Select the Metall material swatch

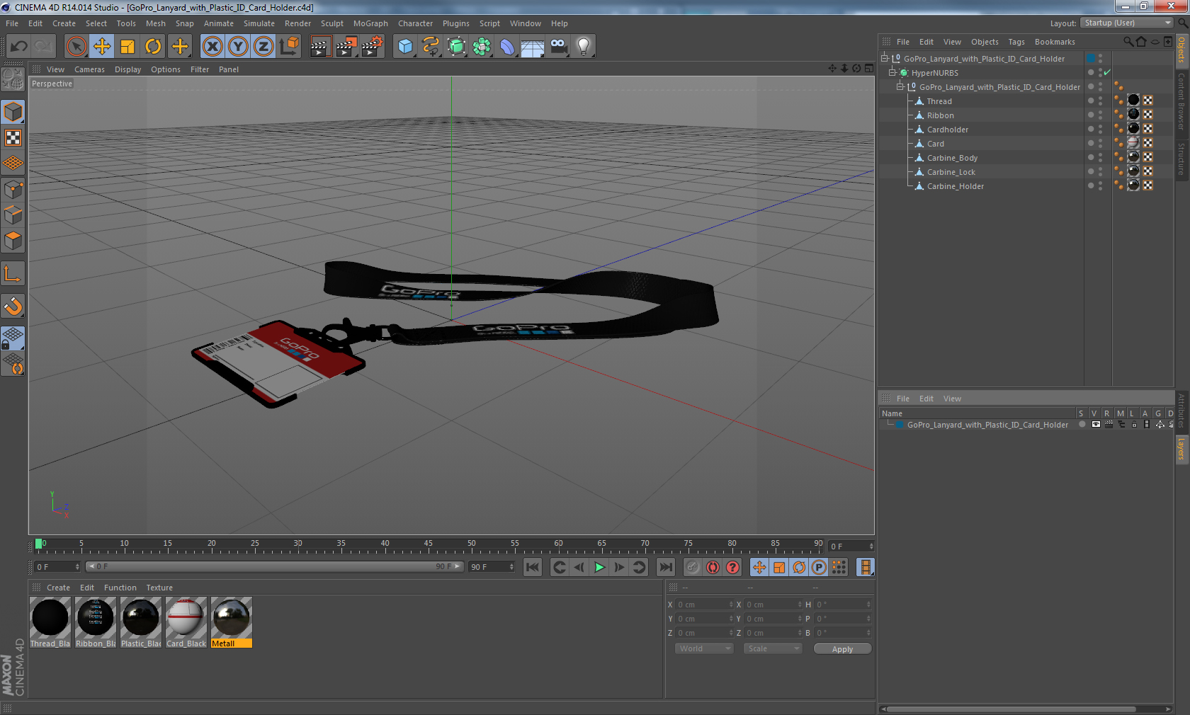tap(232, 622)
